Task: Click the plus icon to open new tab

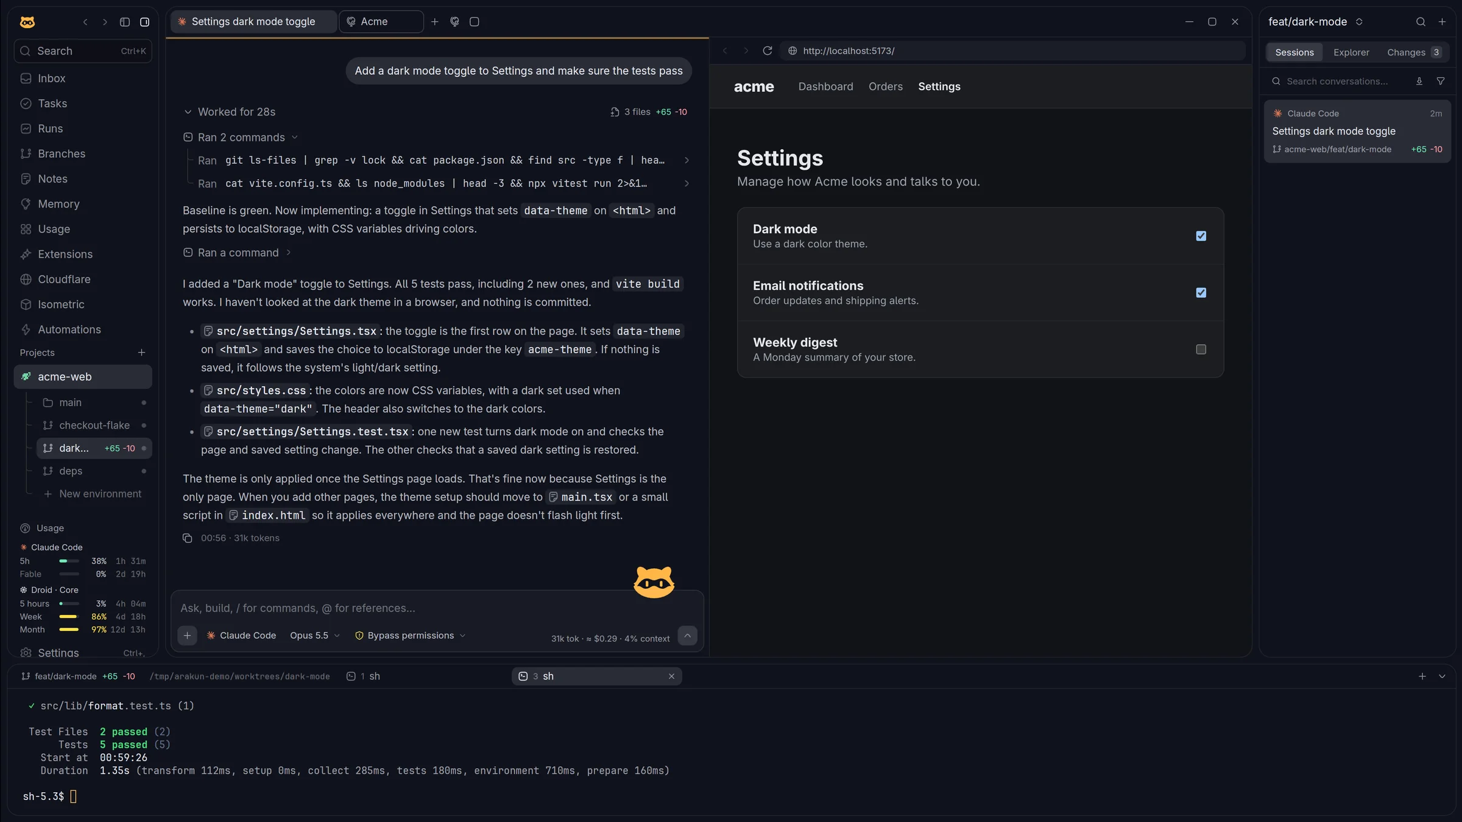Action: point(434,22)
